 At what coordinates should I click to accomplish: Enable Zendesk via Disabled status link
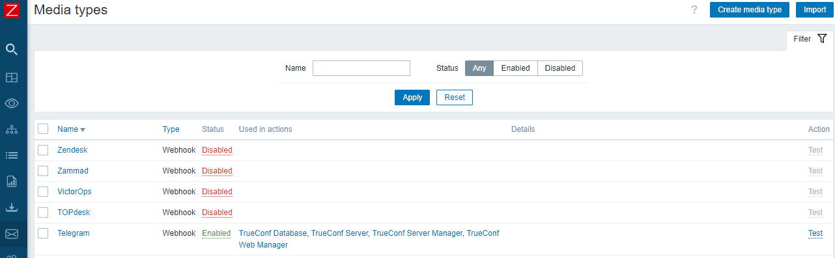217,150
